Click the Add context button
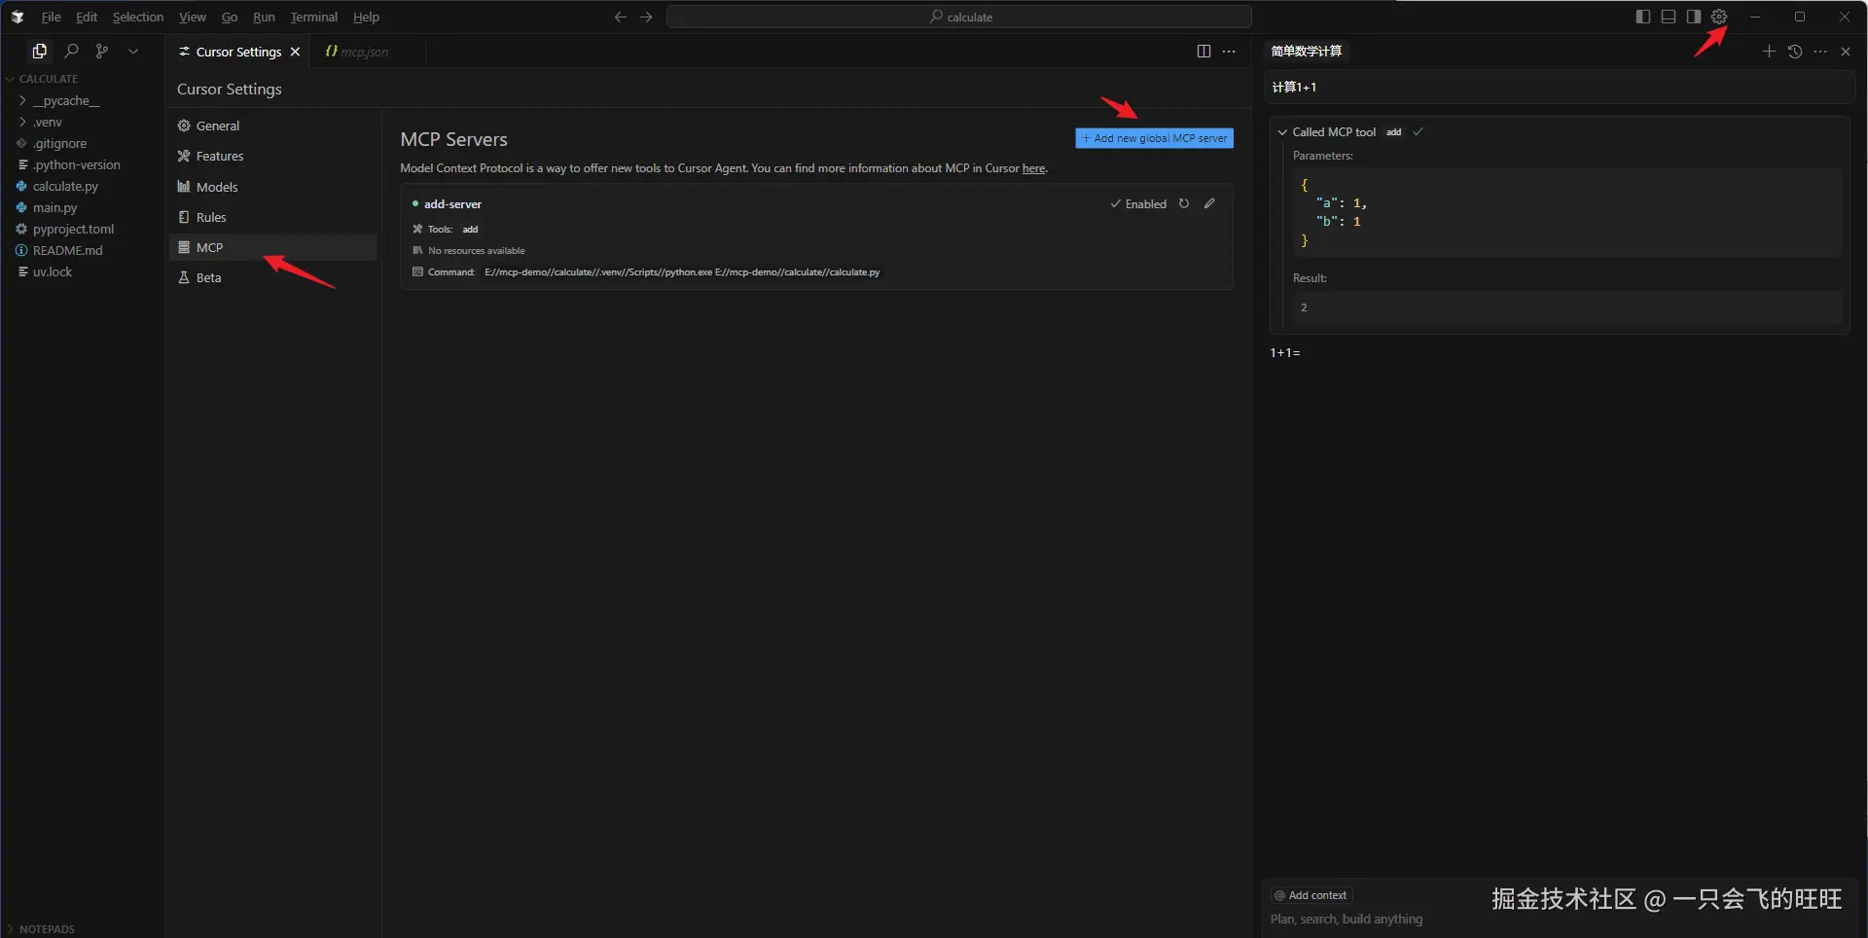Image resolution: width=1868 pixels, height=938 pixels. pos(1311,895)
